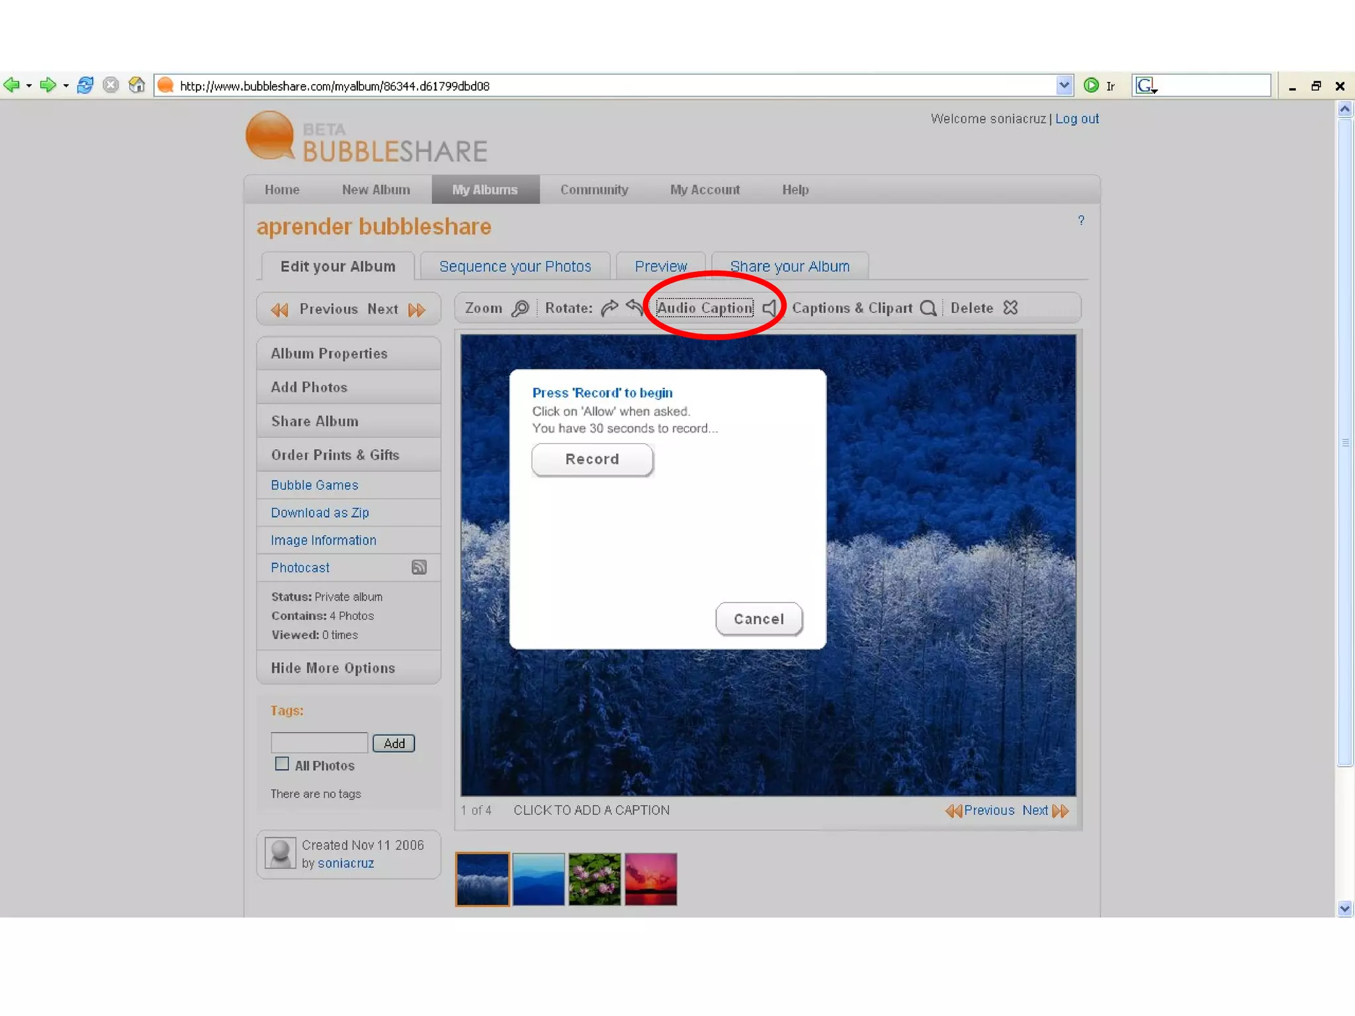The height and width of the screenshot is (1016, 1355).
Task: Click browser refresh icon
Action: click(x=85, y=85)
